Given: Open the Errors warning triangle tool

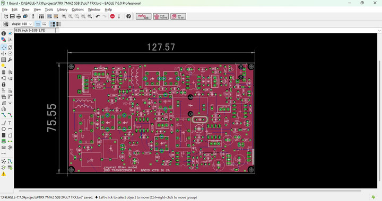Looking at the screenshot, I should tap(4, 174).
